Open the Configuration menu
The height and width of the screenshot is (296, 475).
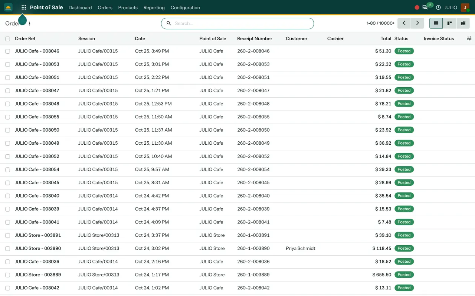[x=185, y=7]
